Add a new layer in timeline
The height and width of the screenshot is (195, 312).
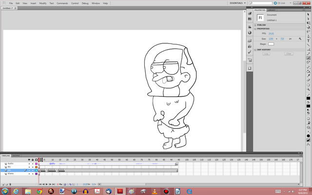3,184
